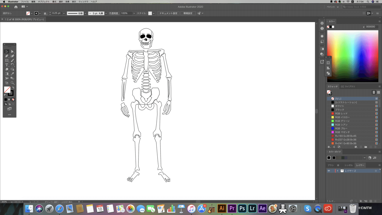Select the Pen tool

tap(7, 56)
